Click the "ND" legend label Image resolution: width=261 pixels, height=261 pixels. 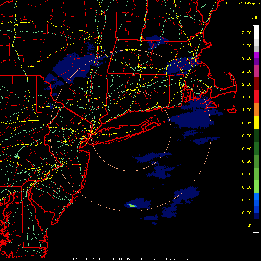[x=249, y=226]
